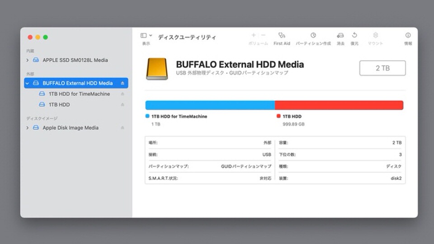Select APPLE SSD SM0128L Media in sidebar
Viewport: 434px width, 244px height.
coord(75,60)
